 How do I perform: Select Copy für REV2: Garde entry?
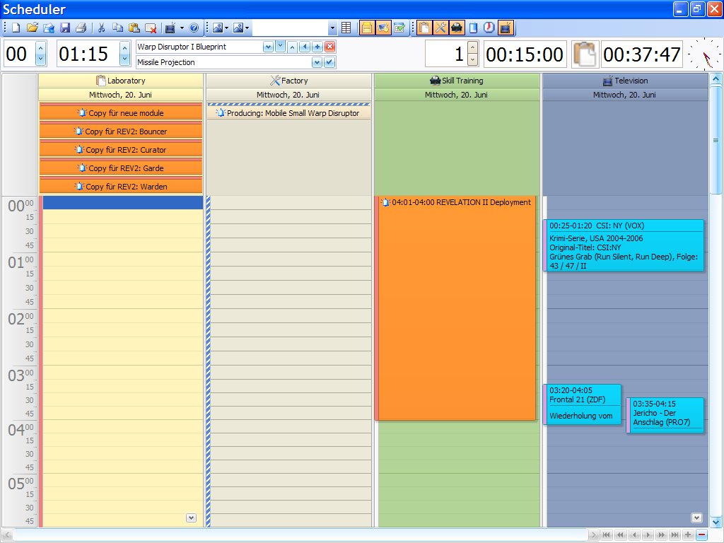pos(121,168)
